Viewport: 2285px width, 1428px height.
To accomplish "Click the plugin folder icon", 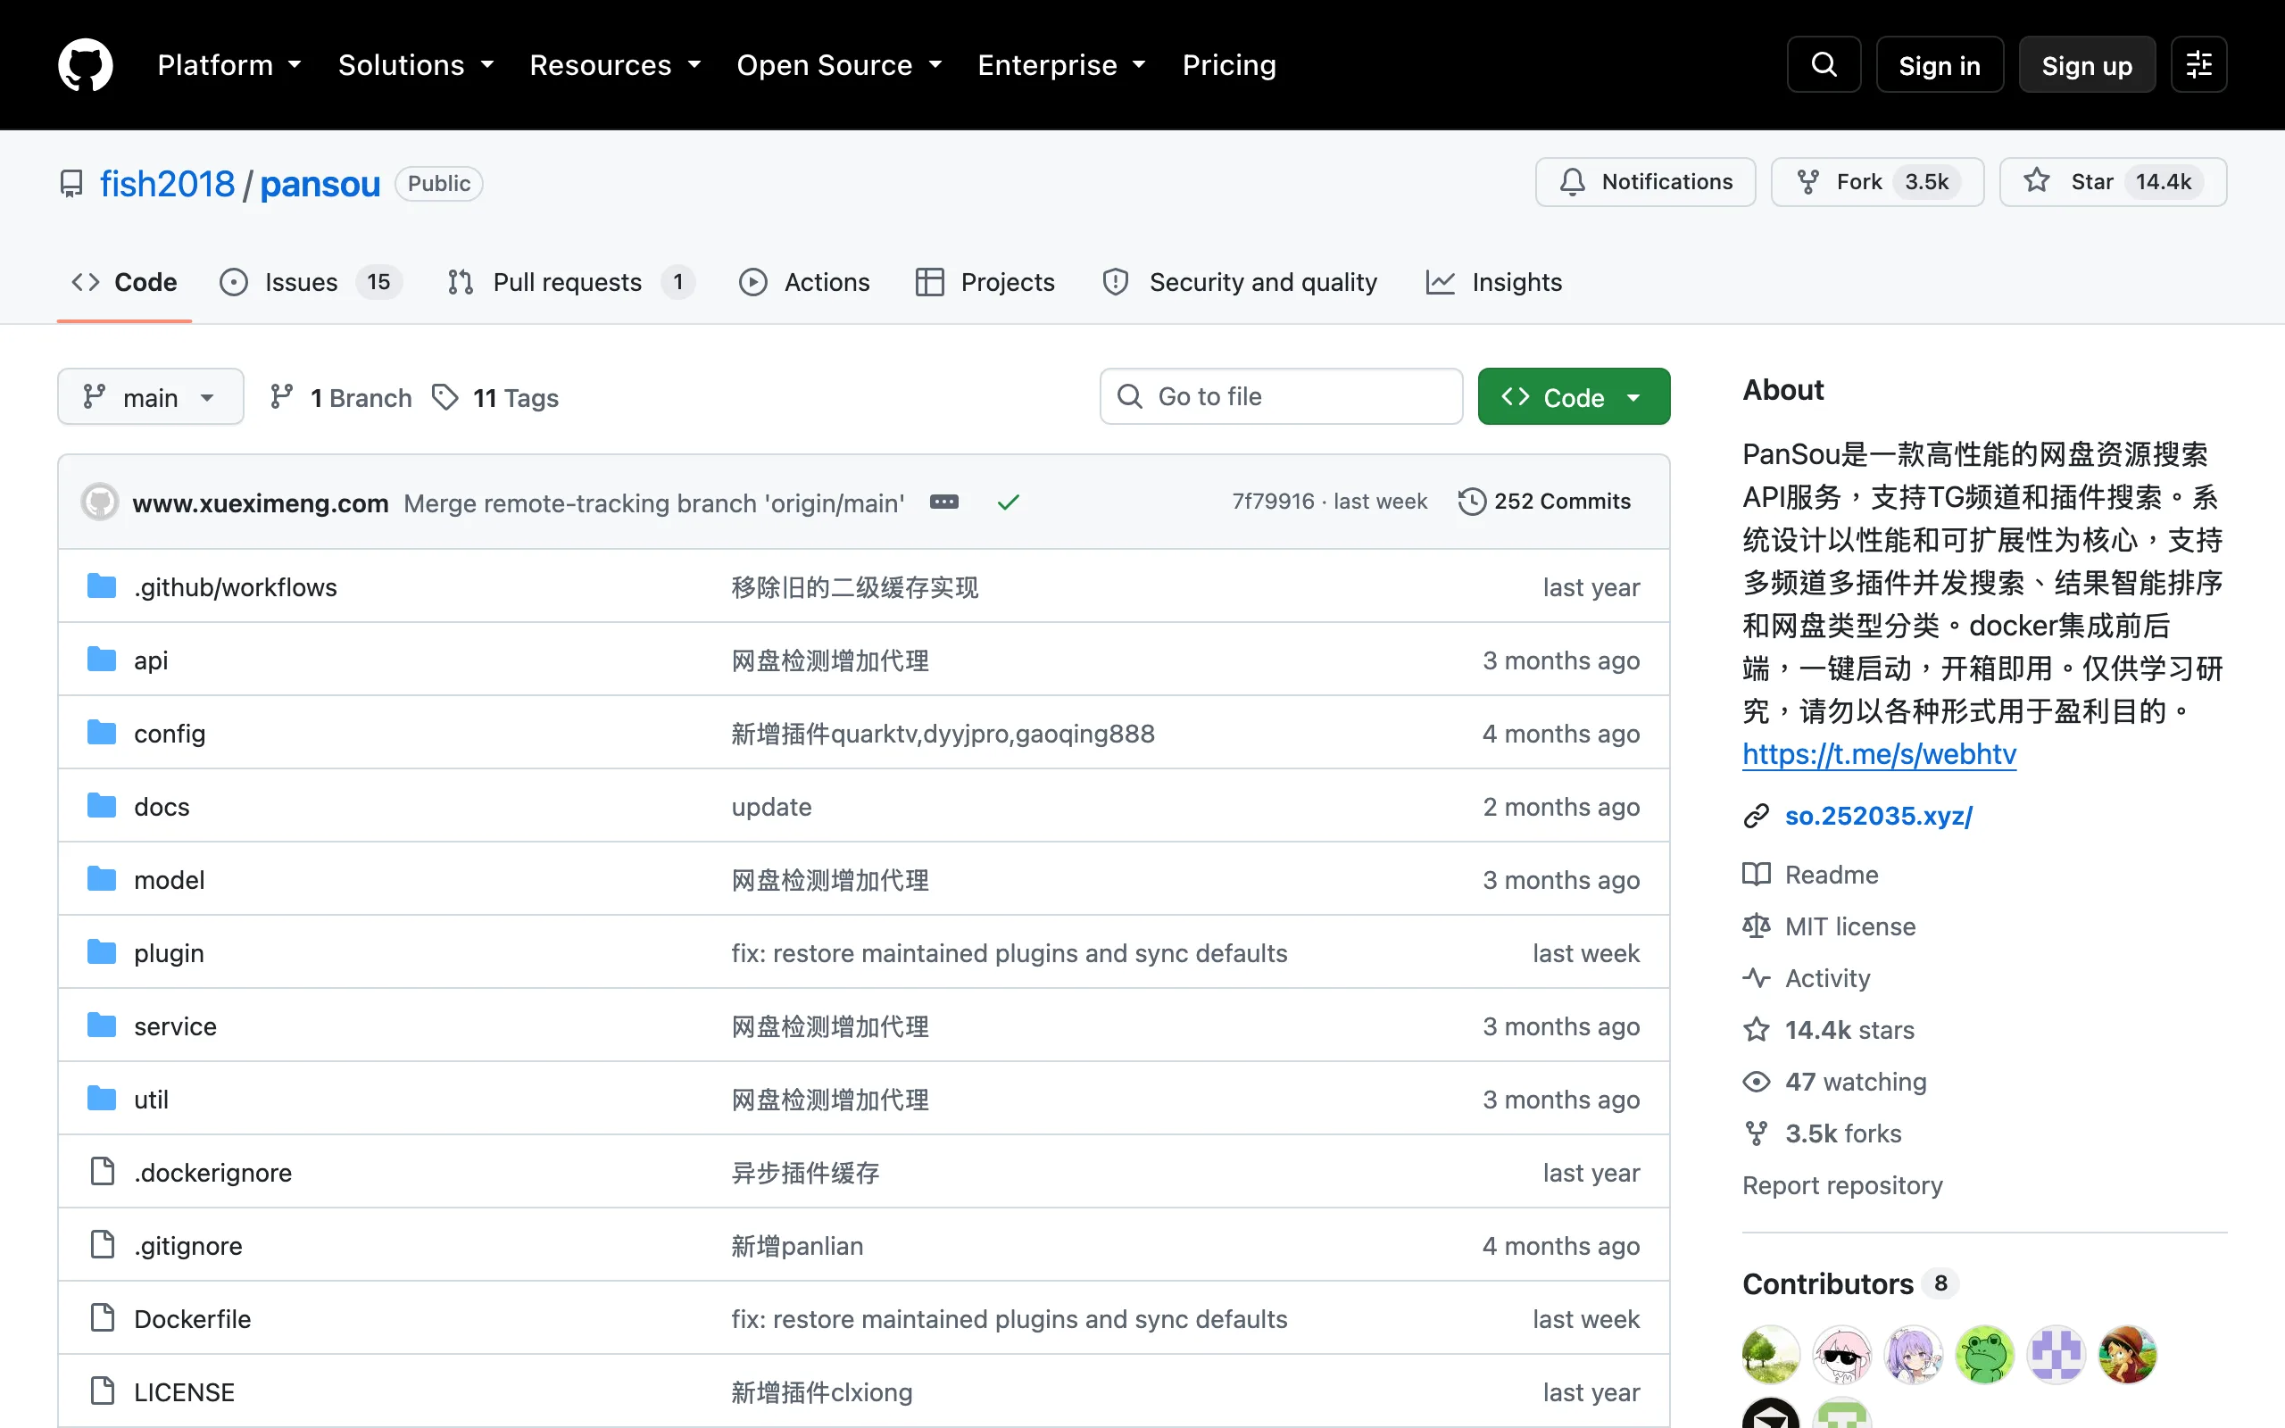I will click(101, 952).
